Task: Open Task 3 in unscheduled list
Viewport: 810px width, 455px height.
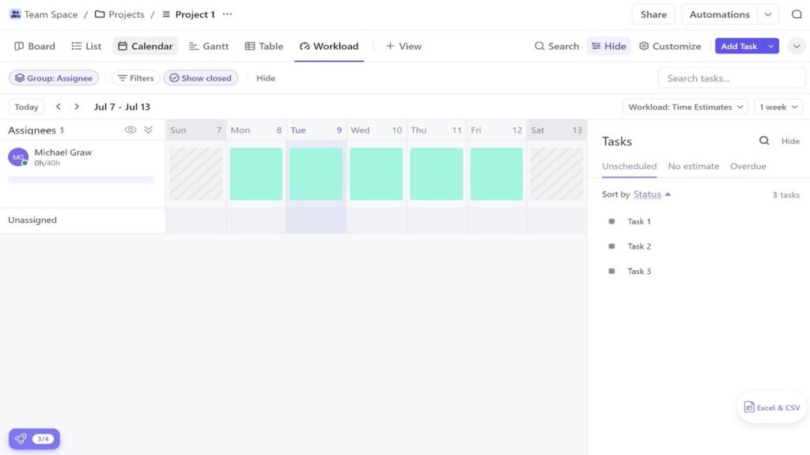Action: 639,271
